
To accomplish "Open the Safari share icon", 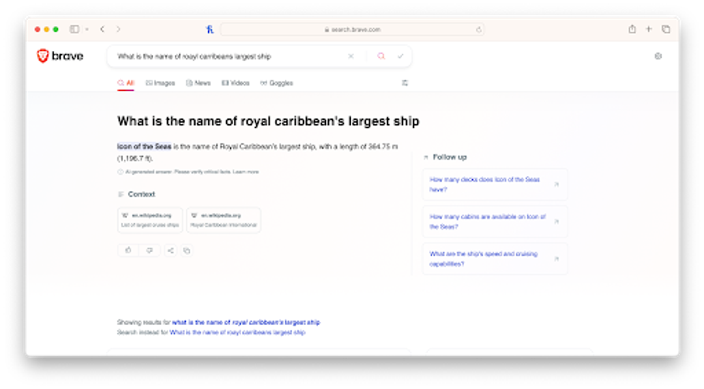I will click(x=632, y=29).
